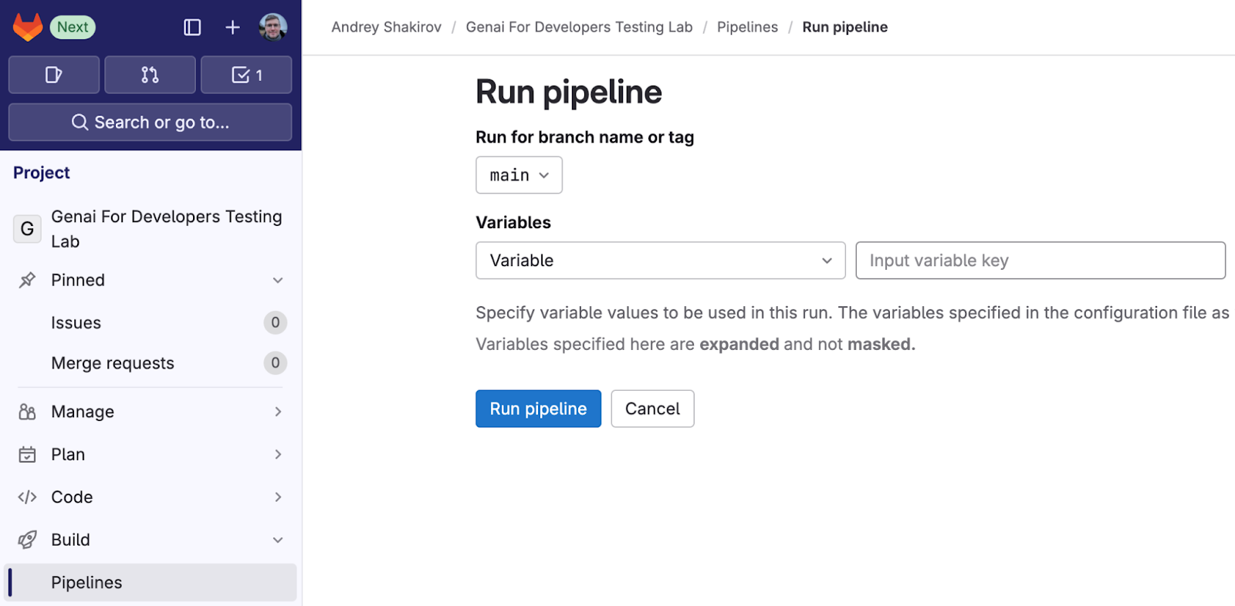Click the project avatar letter G
The width and height of the screenshot is (1235, 606).
[x=27, y=229]
